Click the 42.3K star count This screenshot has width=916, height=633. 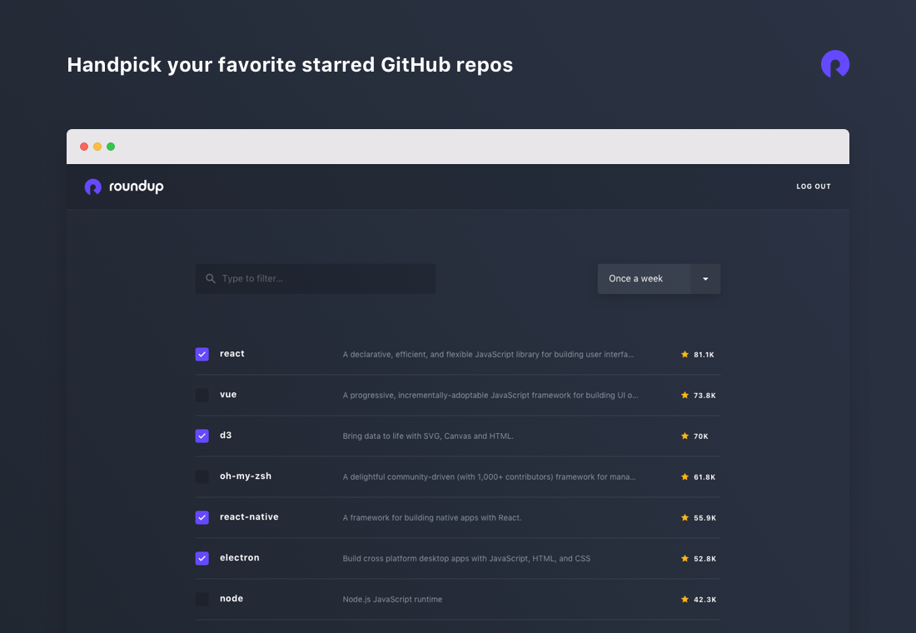(705, 600)
